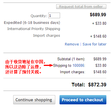Click the Continue shopping button

tap(34, 100)
